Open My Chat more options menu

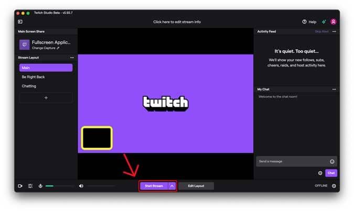(334, 90)
